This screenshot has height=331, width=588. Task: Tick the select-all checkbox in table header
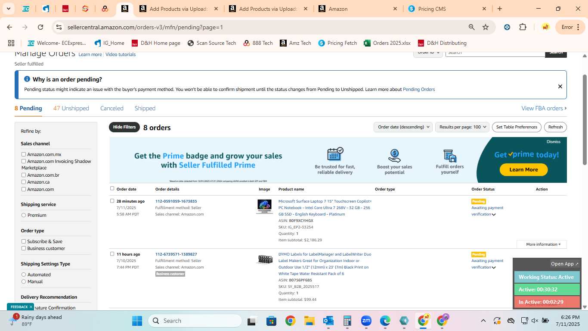point(112,188)
